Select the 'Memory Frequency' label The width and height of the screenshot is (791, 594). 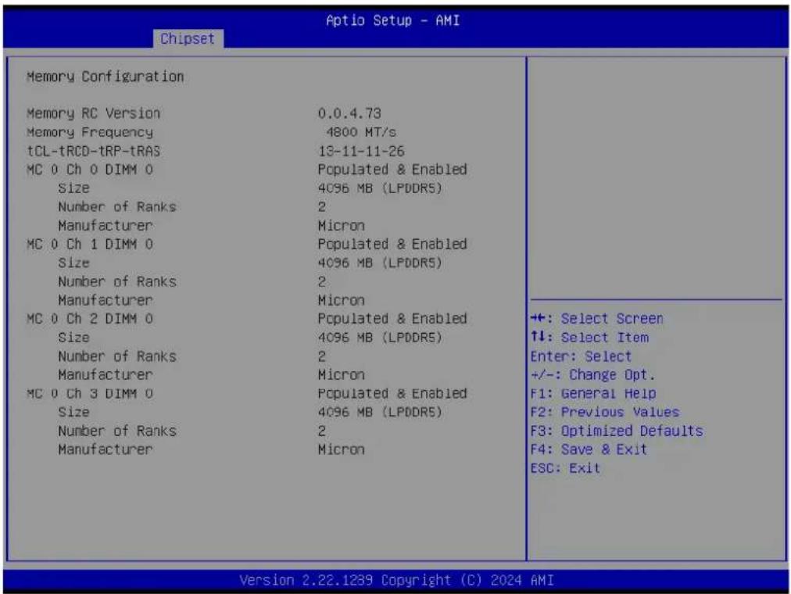coord(90,132)
